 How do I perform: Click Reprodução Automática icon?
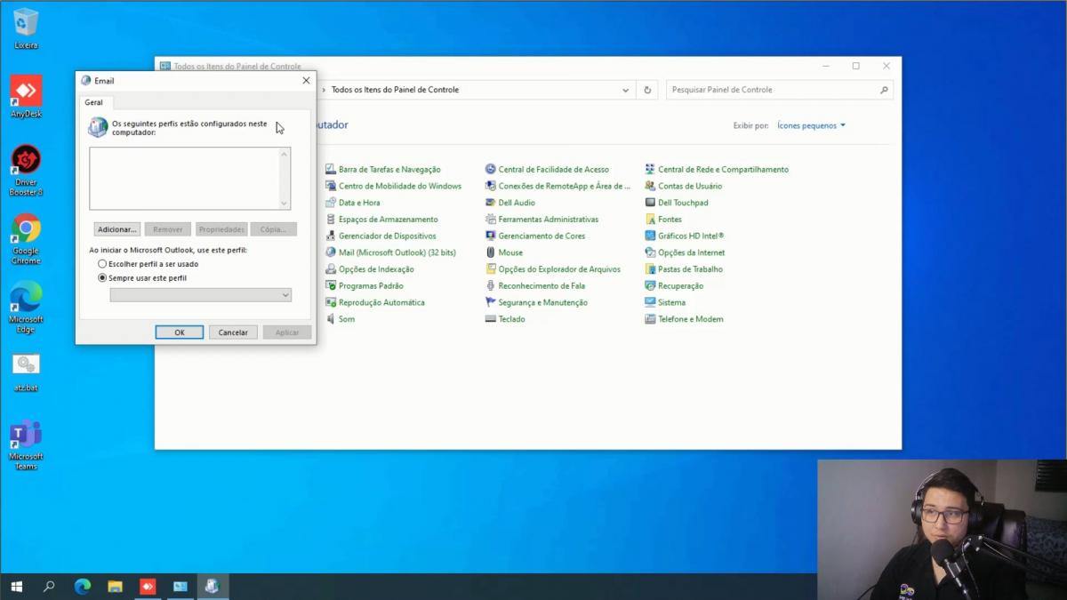[x=331, y=302]
